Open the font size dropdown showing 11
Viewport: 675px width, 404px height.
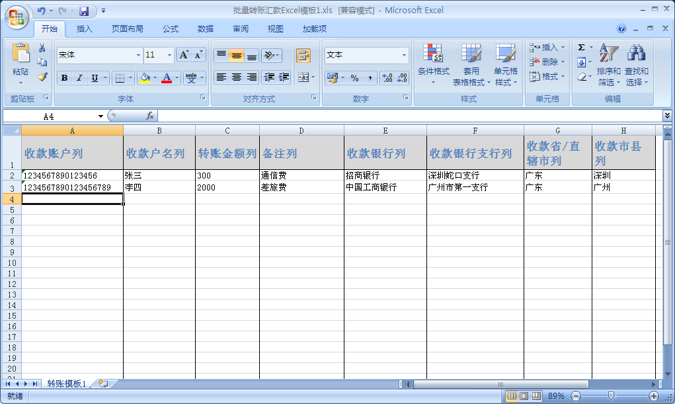169,56
